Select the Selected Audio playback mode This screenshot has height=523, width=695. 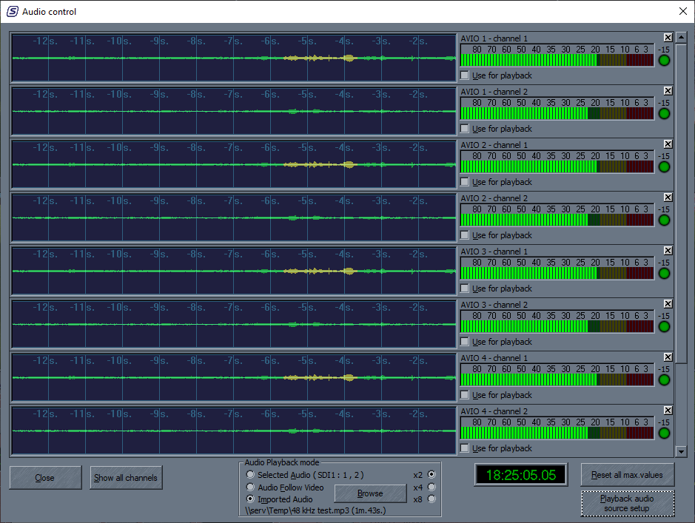pyautogui.click(x=251, y=475)
